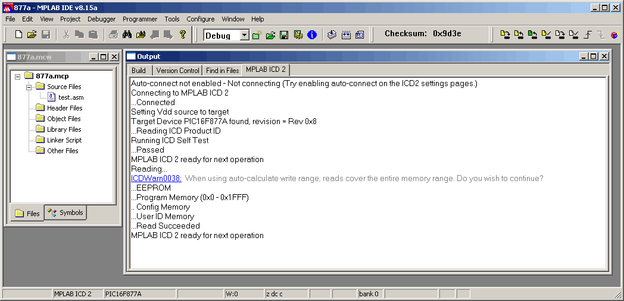Viewport: 624px width, 301px height.
Task: Open the Tools menu
Action: tap(172, 19)
